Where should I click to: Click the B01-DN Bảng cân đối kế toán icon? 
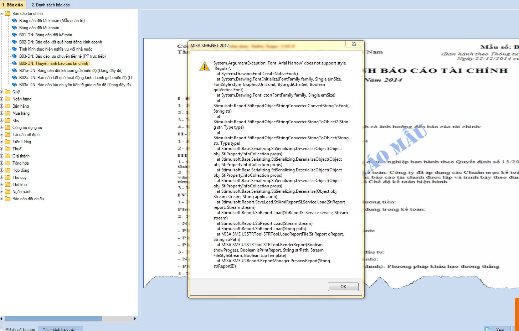(14, 35)
